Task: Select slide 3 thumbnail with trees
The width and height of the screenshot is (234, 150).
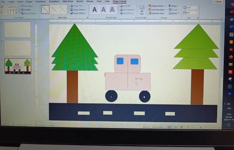Action: pyautogui.click(x=18, y=66)
